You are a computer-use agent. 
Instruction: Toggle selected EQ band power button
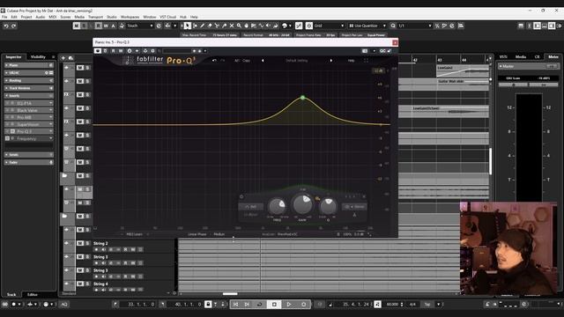(x=241, y=196)
